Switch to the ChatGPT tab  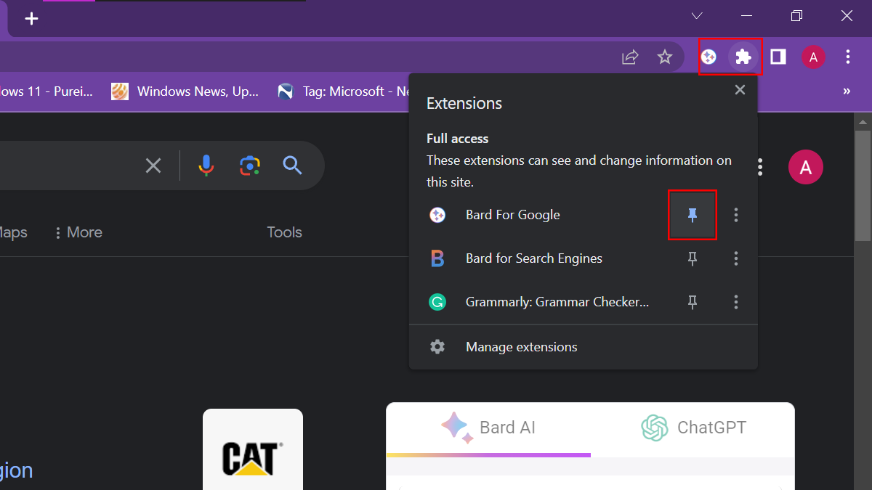(x=693, y=428)
